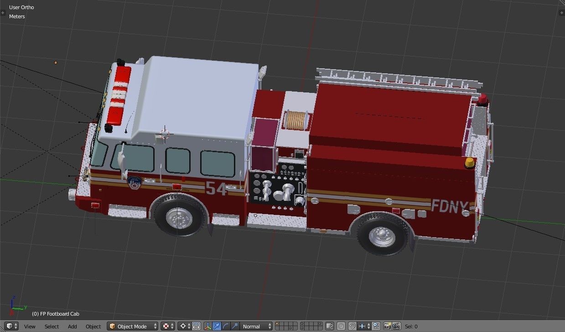Select the rotate manipulator icon
The width and height of the screenshot is (565, 332).
coord(226,326)
